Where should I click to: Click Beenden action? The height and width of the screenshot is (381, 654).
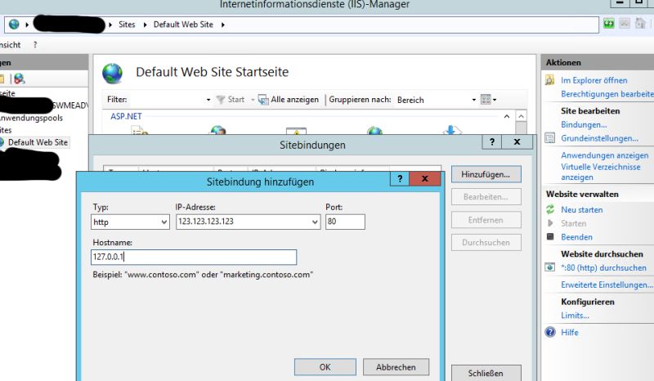point(576,237)
